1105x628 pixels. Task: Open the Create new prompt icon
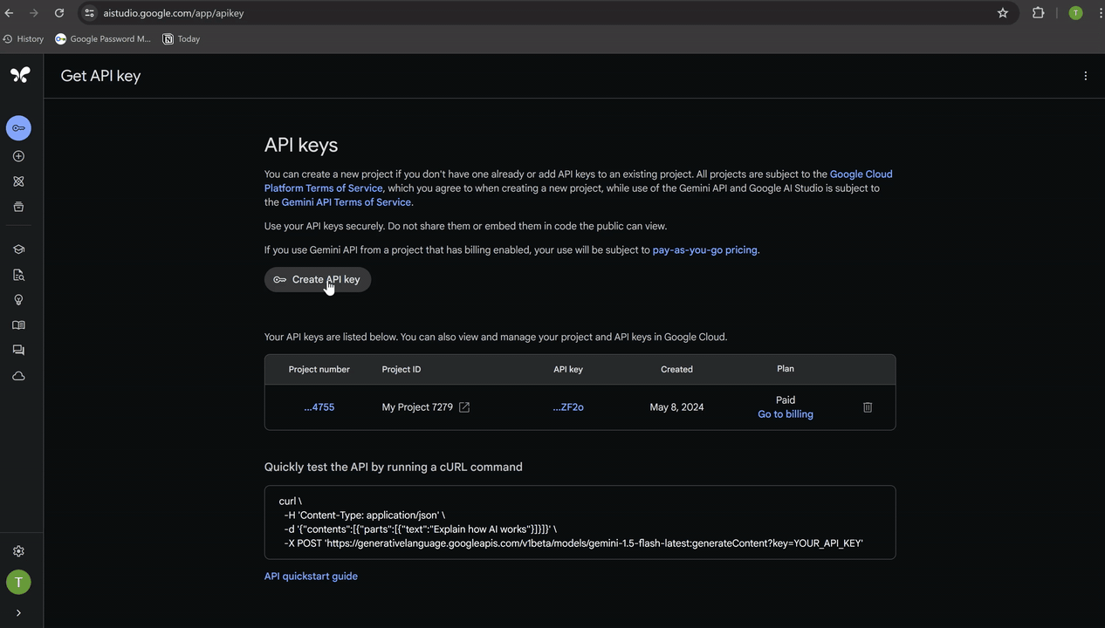coord(18,155)
